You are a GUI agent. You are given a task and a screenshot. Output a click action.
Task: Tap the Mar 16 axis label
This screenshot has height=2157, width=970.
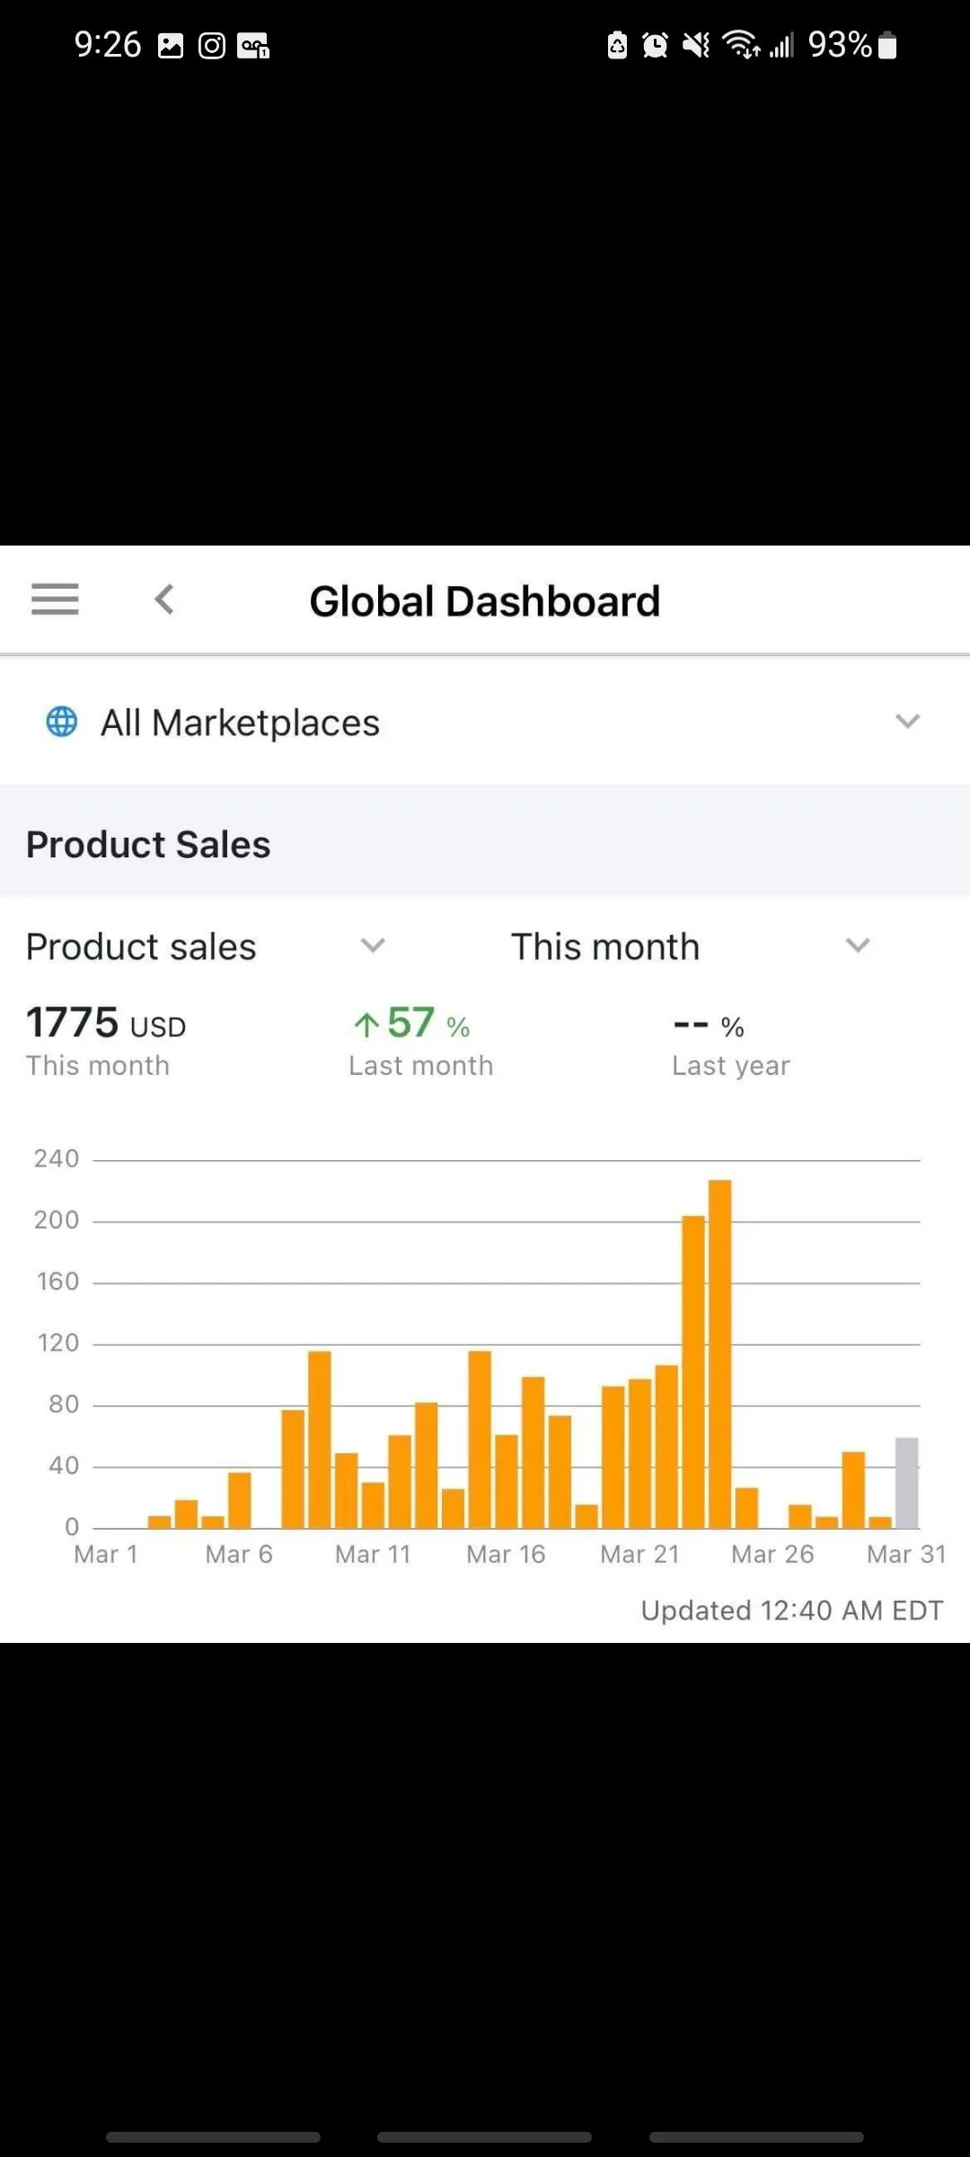pos(506,1554)
